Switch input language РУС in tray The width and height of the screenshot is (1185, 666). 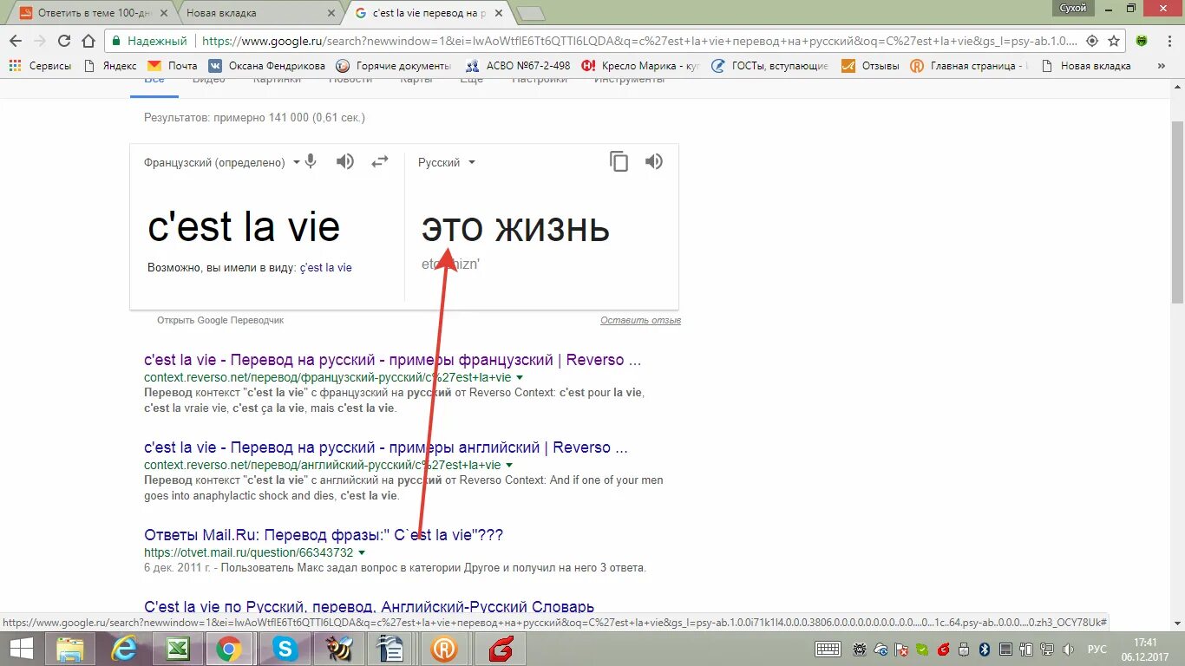(x=1097, y=649)
